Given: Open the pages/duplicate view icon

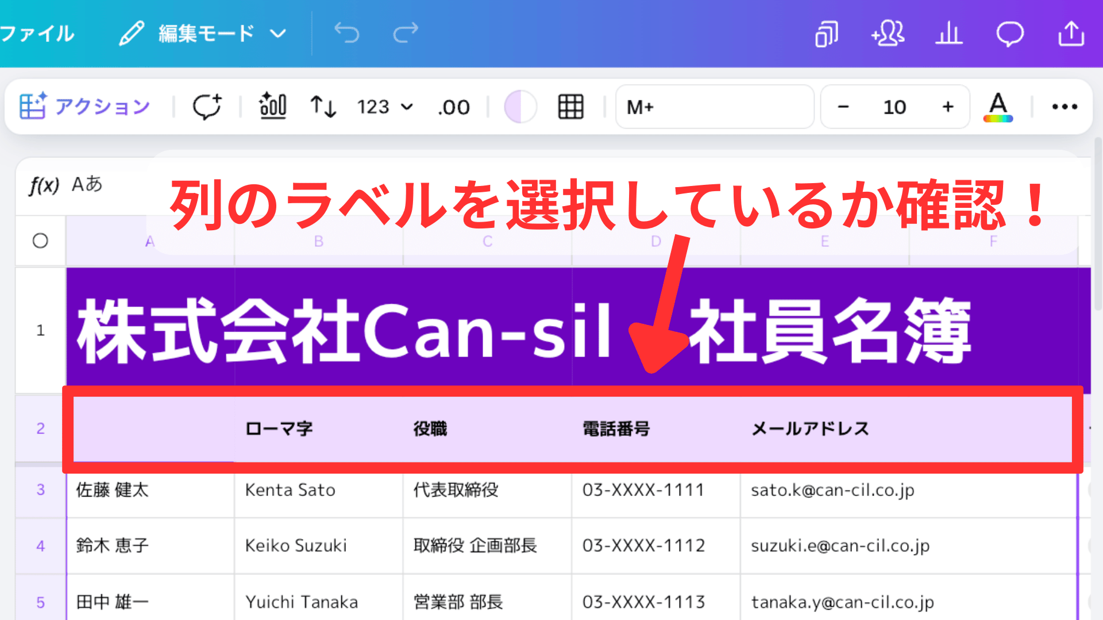Looking at the screenshot, I should (x=827, y=33).
